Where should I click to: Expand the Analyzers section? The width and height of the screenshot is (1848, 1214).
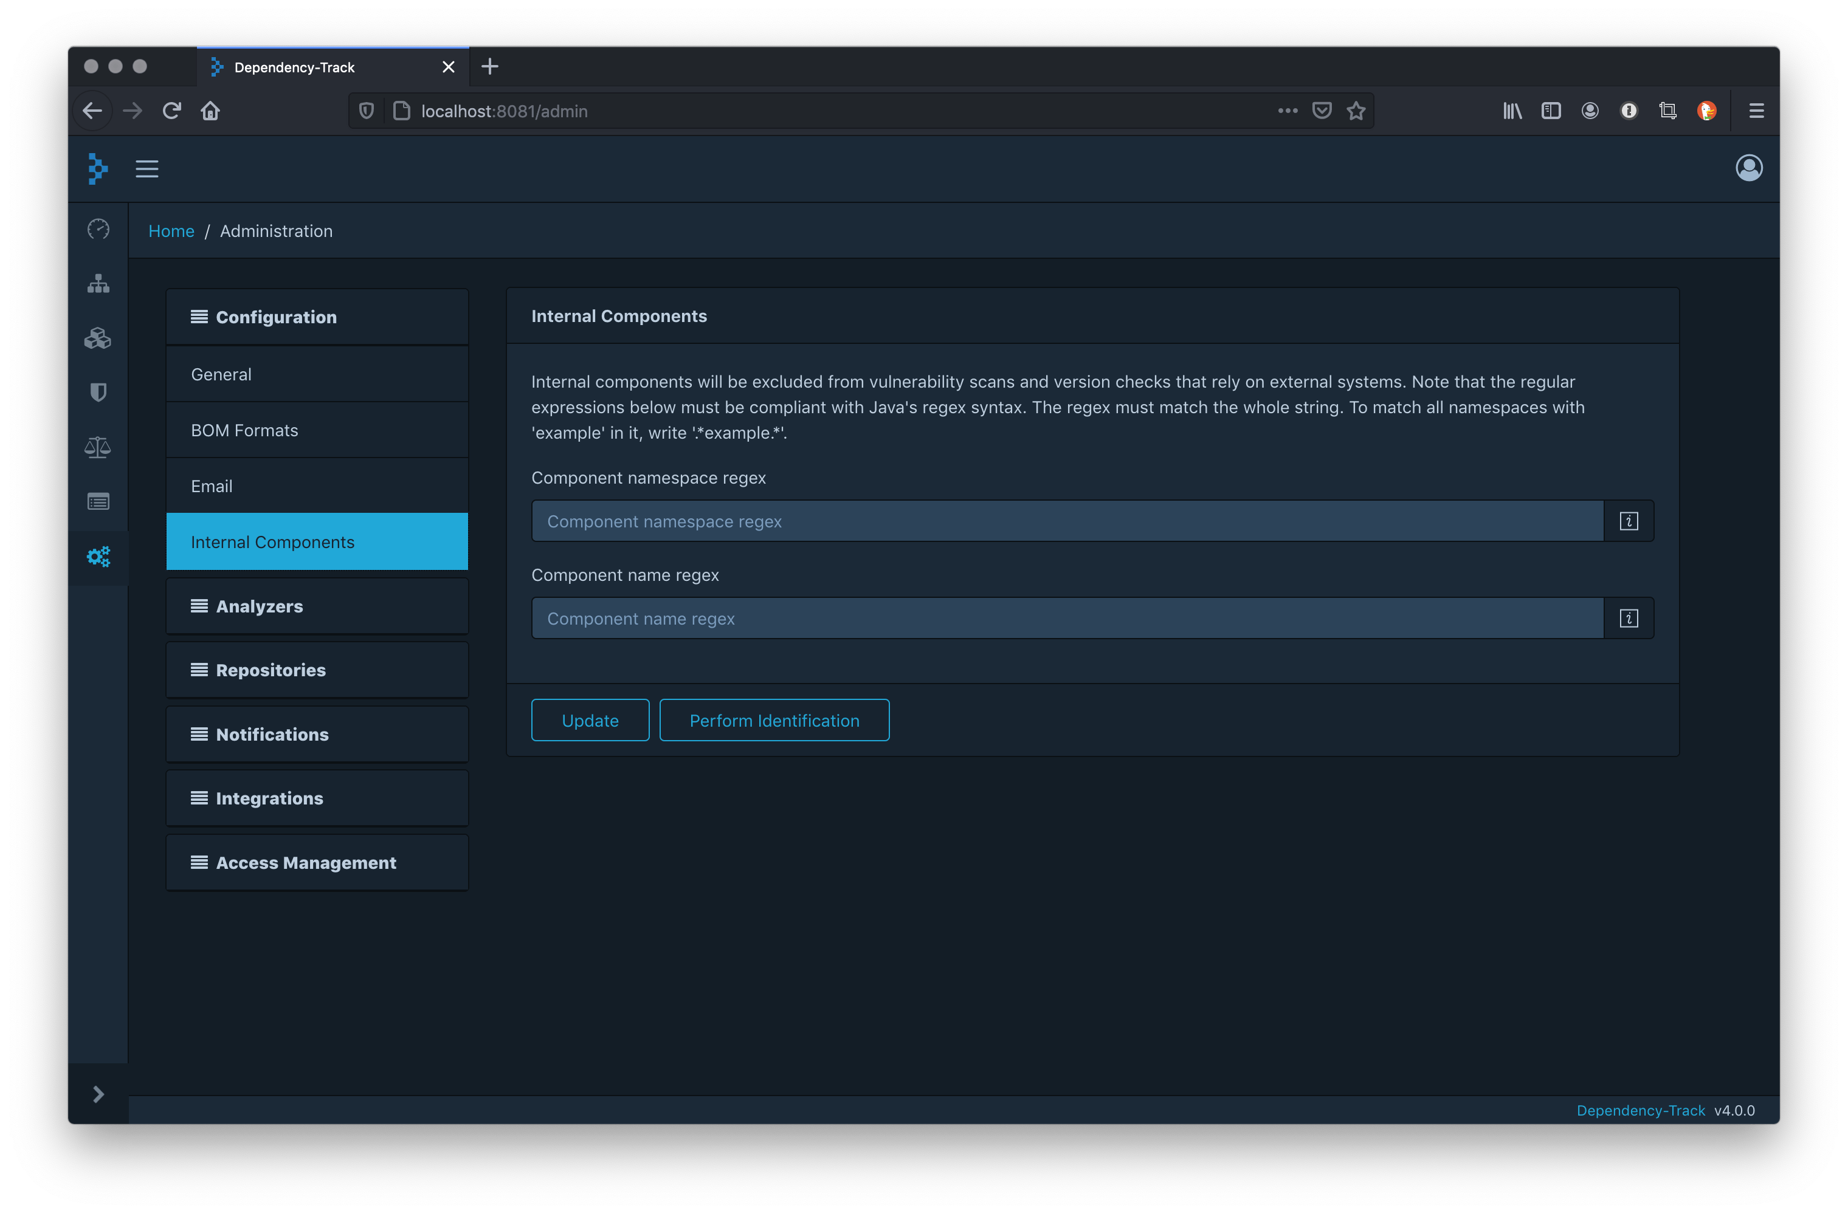317,606
